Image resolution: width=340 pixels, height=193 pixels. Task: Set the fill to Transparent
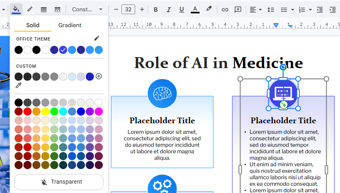click(x=59, y=182)
